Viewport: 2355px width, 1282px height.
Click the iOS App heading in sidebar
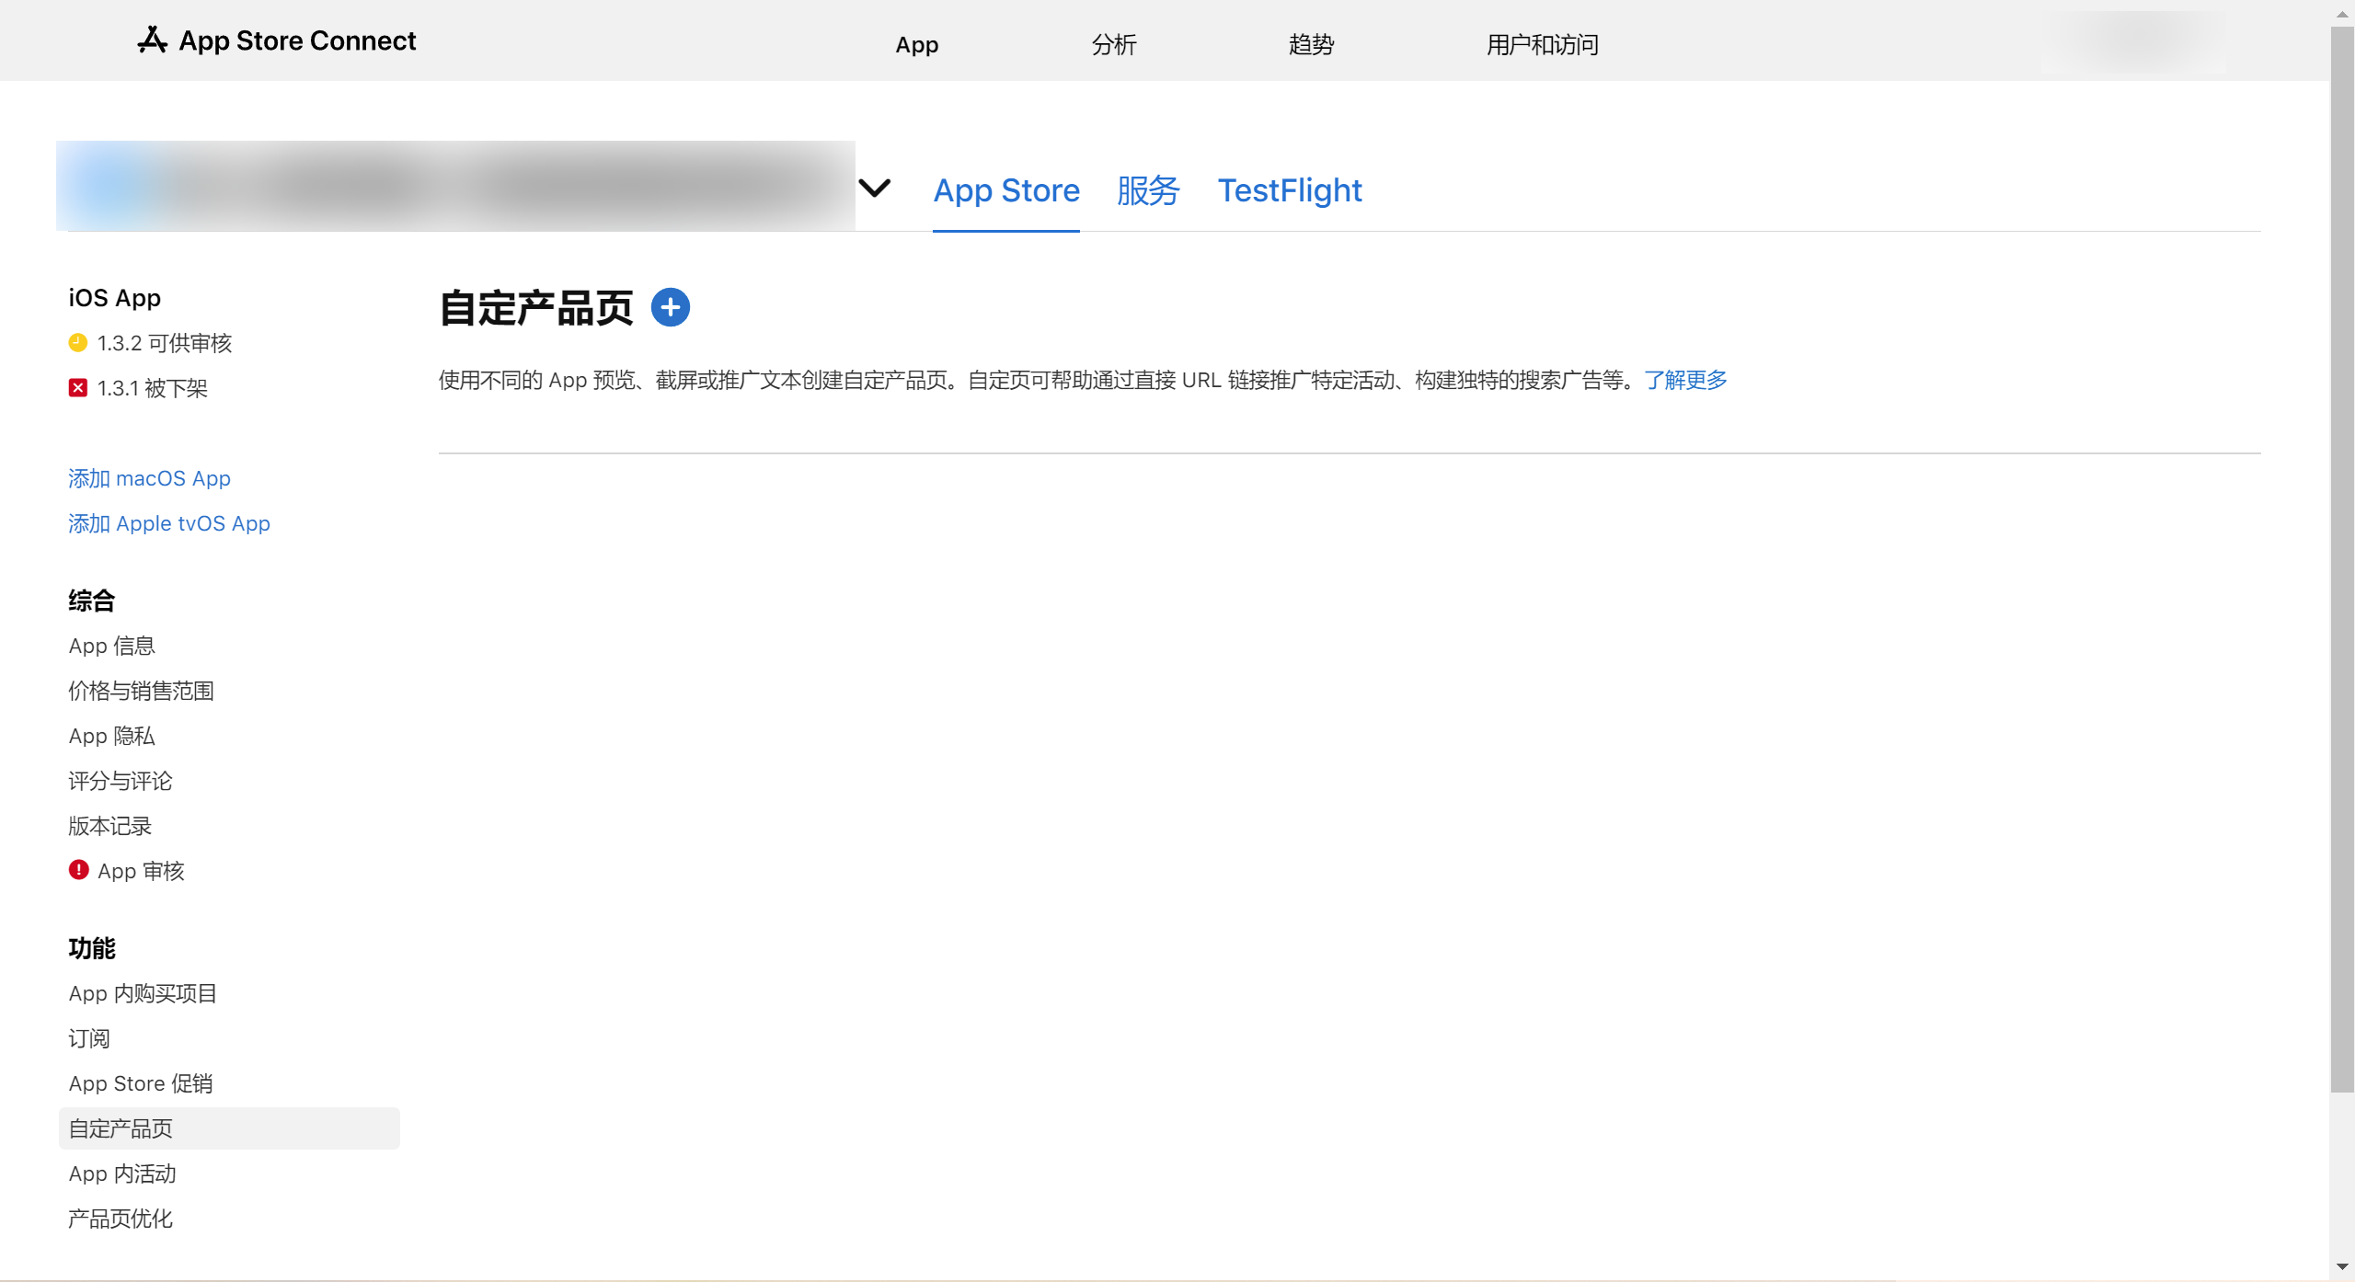[x=114, y=298]
